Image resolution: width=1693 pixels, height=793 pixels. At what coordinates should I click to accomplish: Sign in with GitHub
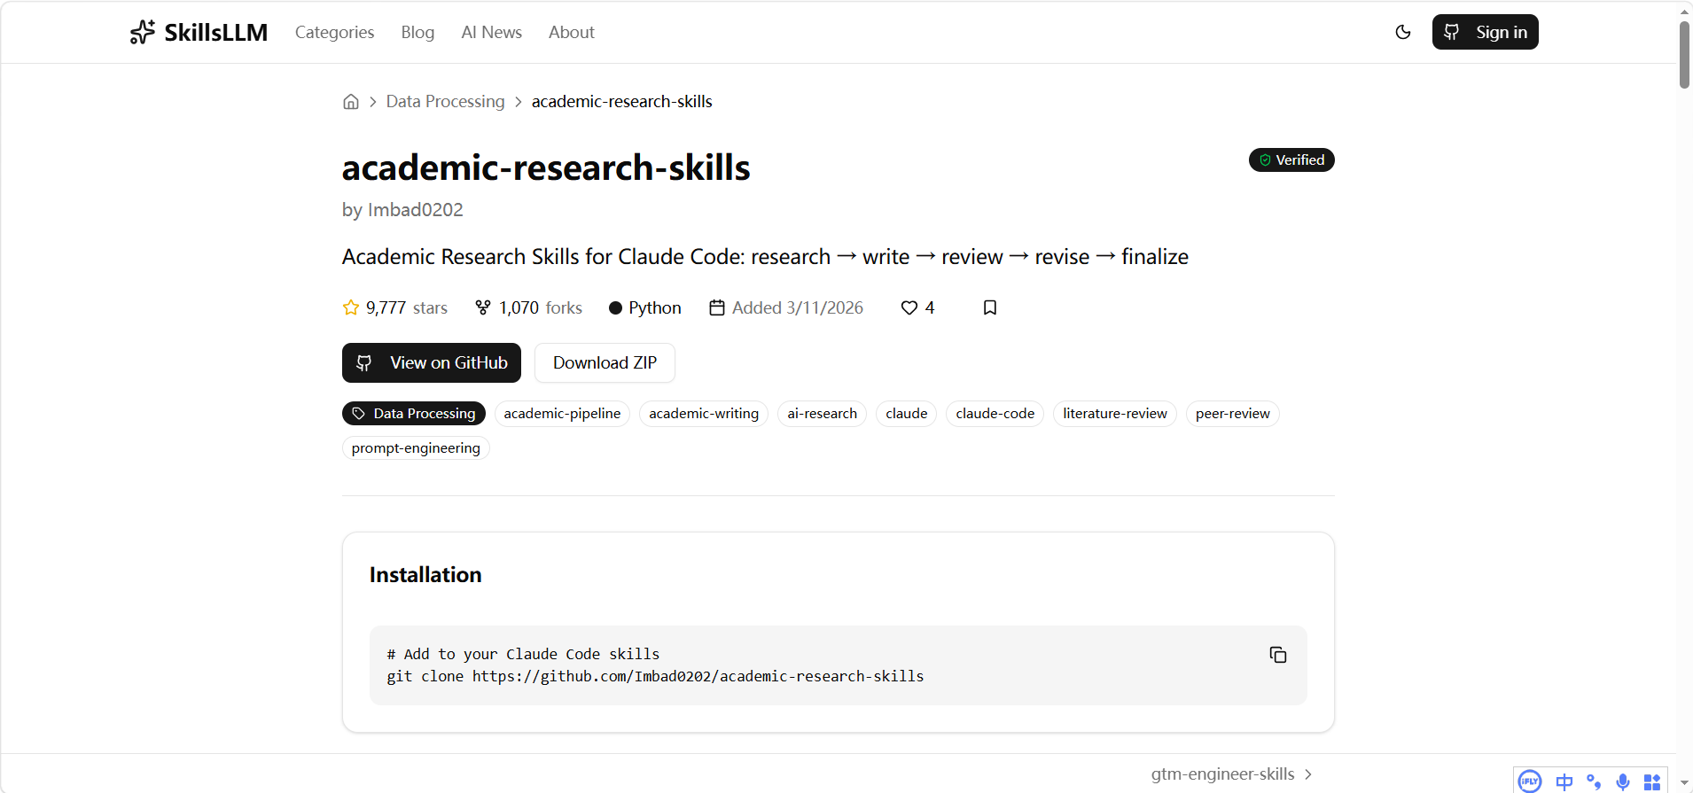[x=1486, y=32]
